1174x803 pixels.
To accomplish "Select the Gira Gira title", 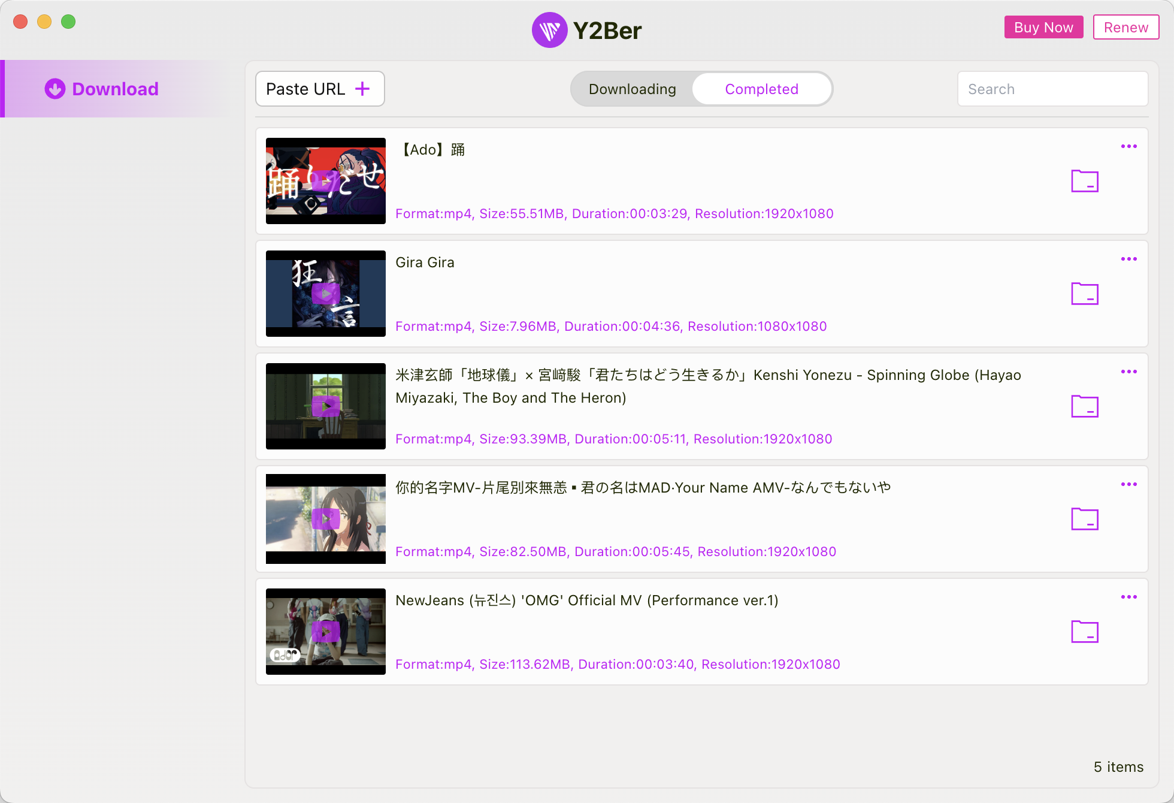I will pos(425,262).
